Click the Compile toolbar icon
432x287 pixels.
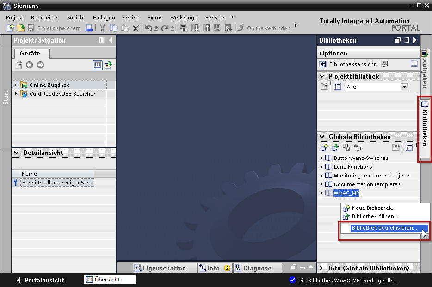point(184,28)
